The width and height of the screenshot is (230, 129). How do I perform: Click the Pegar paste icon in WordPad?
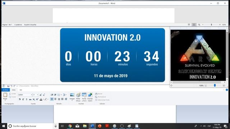[5, 95]
